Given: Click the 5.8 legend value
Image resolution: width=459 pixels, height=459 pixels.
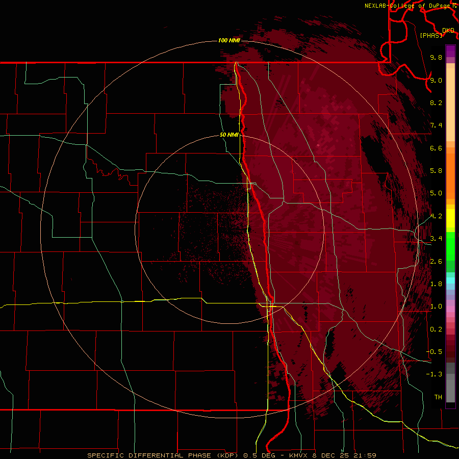Looking at the screenshot, I should pos(436,171).
